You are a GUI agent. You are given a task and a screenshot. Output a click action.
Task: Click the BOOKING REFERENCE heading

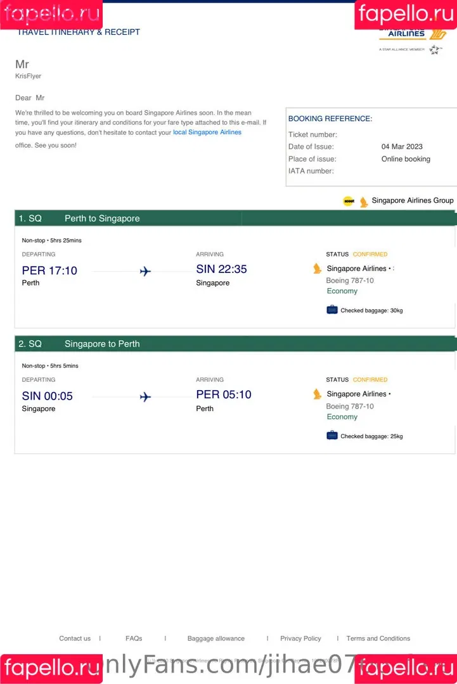click(x=330, y=118)
